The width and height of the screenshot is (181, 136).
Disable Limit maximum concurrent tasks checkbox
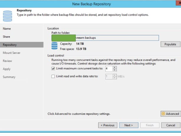pos(53,69)
